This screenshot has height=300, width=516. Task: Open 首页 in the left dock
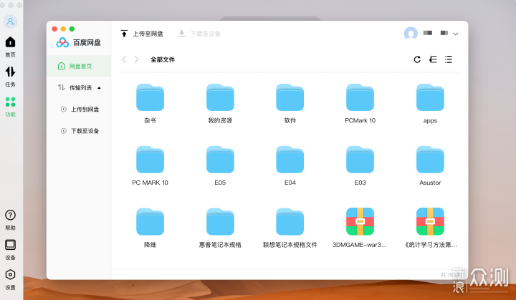(x=10, y=47)
